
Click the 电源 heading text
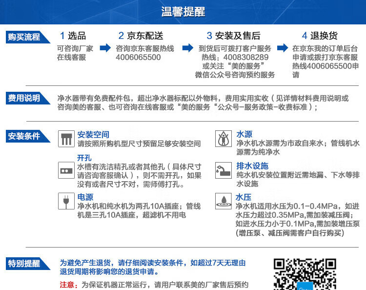pos(85,197)
